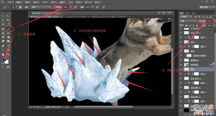Hide the 曲线 1 layer
Image resolution: width=216 pixels, height=116 pixels.
[x=181, y=101]
